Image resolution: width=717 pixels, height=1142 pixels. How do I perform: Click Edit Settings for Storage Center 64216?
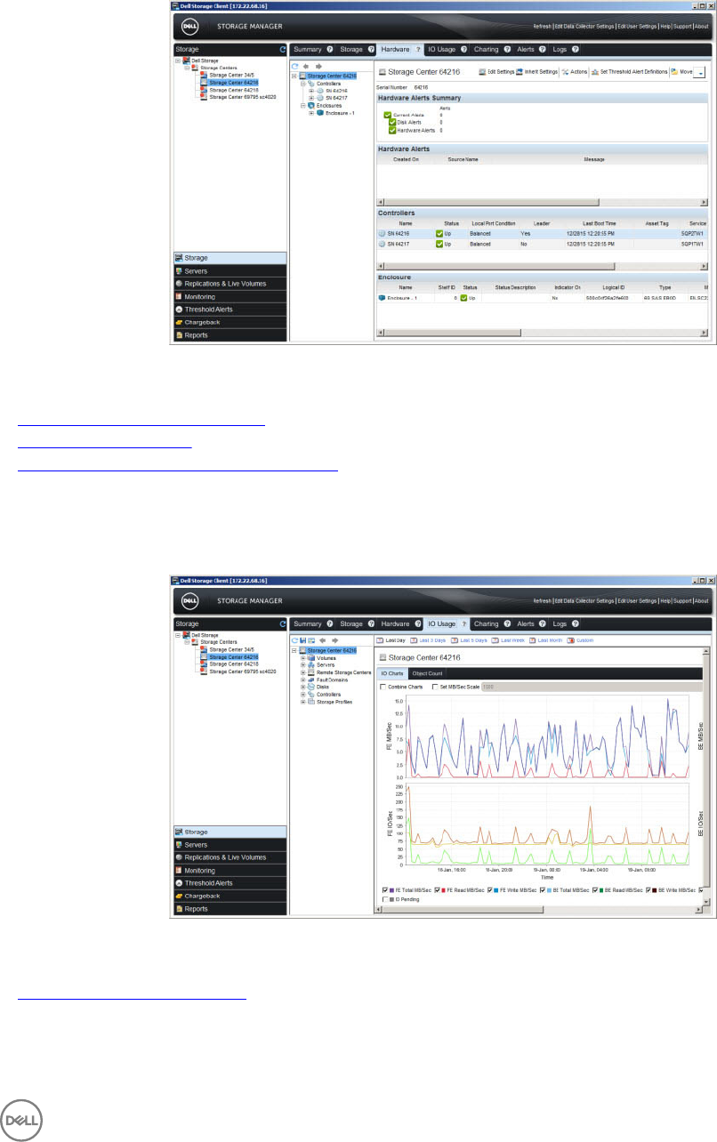coord(495,71)
